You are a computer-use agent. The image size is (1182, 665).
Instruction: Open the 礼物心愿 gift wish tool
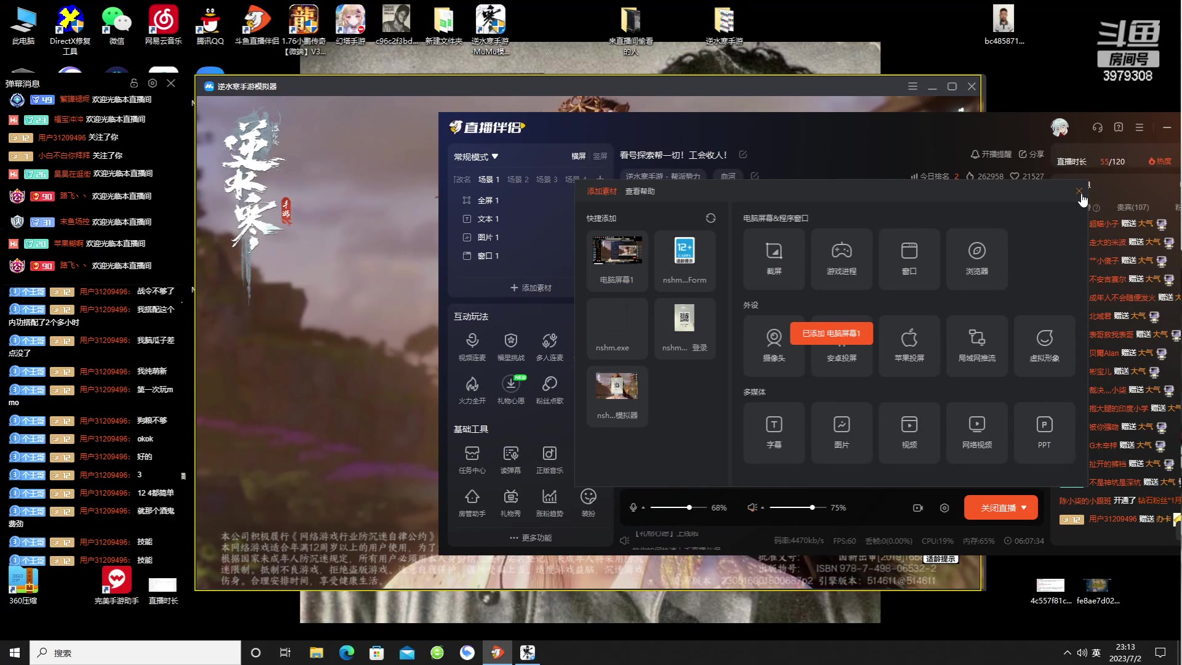(511, 390)
